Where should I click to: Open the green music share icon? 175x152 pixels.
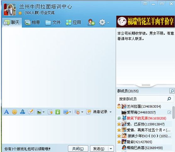[58, 112]
